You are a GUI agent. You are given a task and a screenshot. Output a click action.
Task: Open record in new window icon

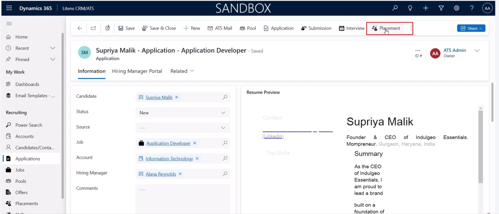tap(94, 28)
